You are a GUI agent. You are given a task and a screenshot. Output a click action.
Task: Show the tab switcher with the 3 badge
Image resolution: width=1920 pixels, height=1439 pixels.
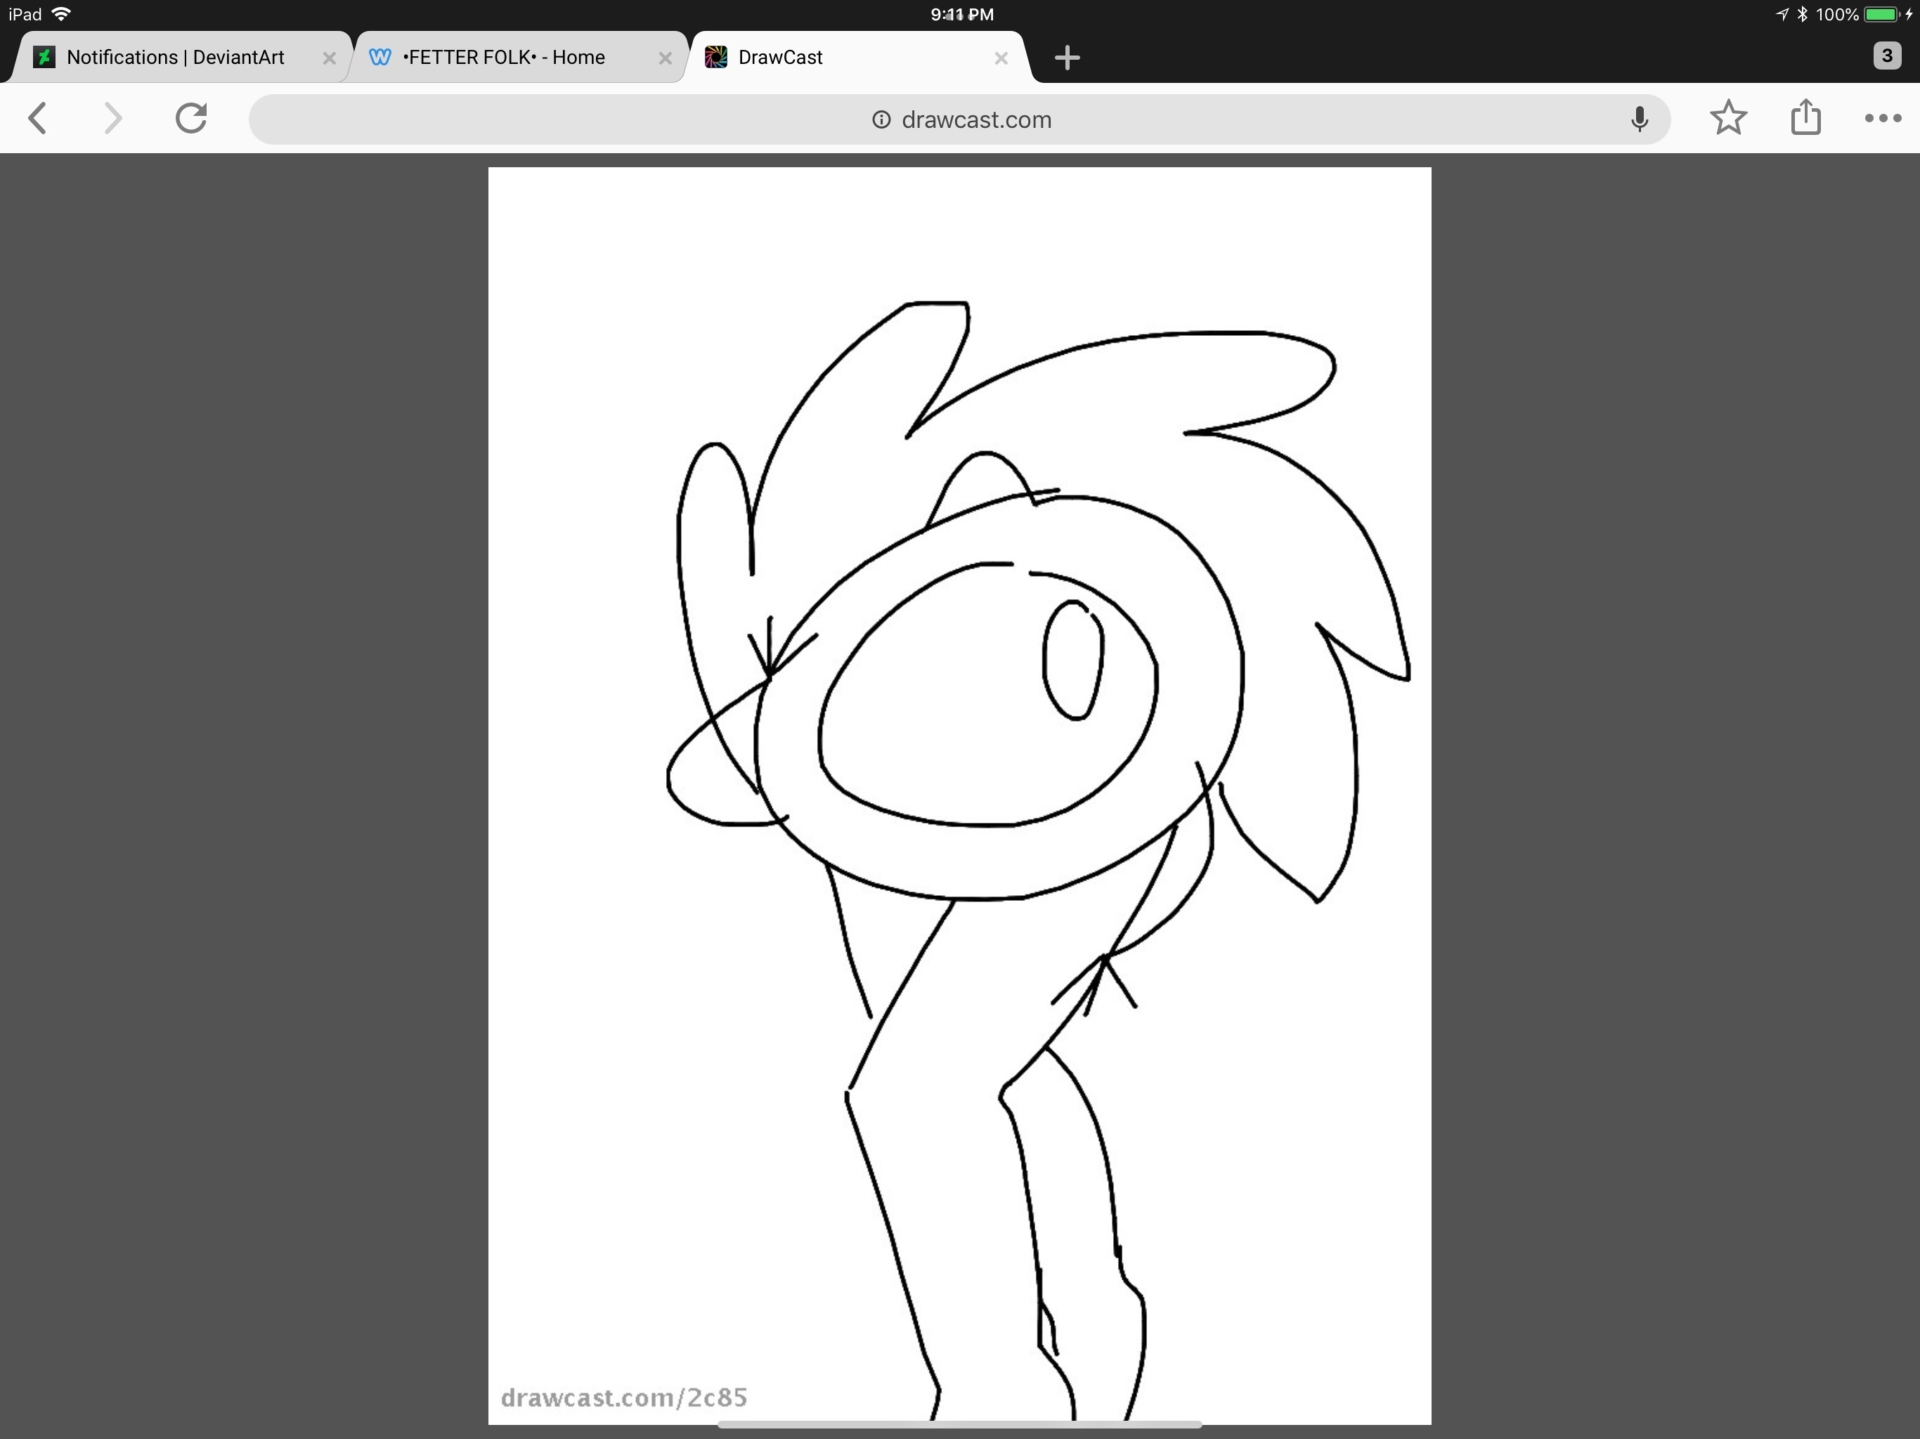coord(1886,56)
